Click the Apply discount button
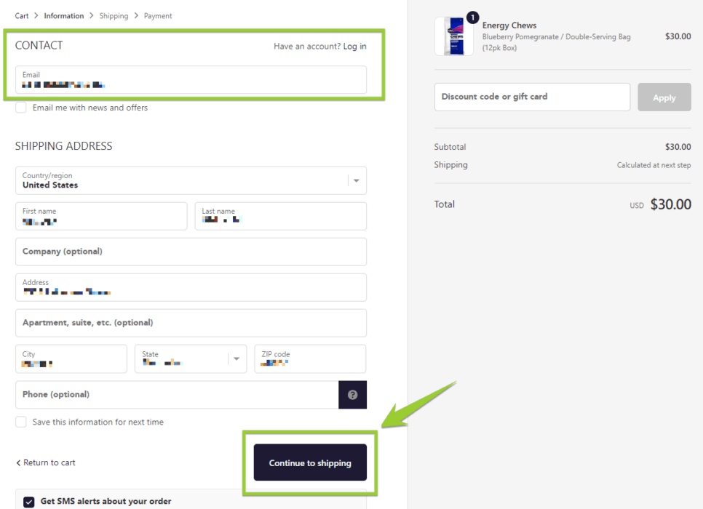Image resolution: width=703 pixels, height=509 pixels. (663, 97)
